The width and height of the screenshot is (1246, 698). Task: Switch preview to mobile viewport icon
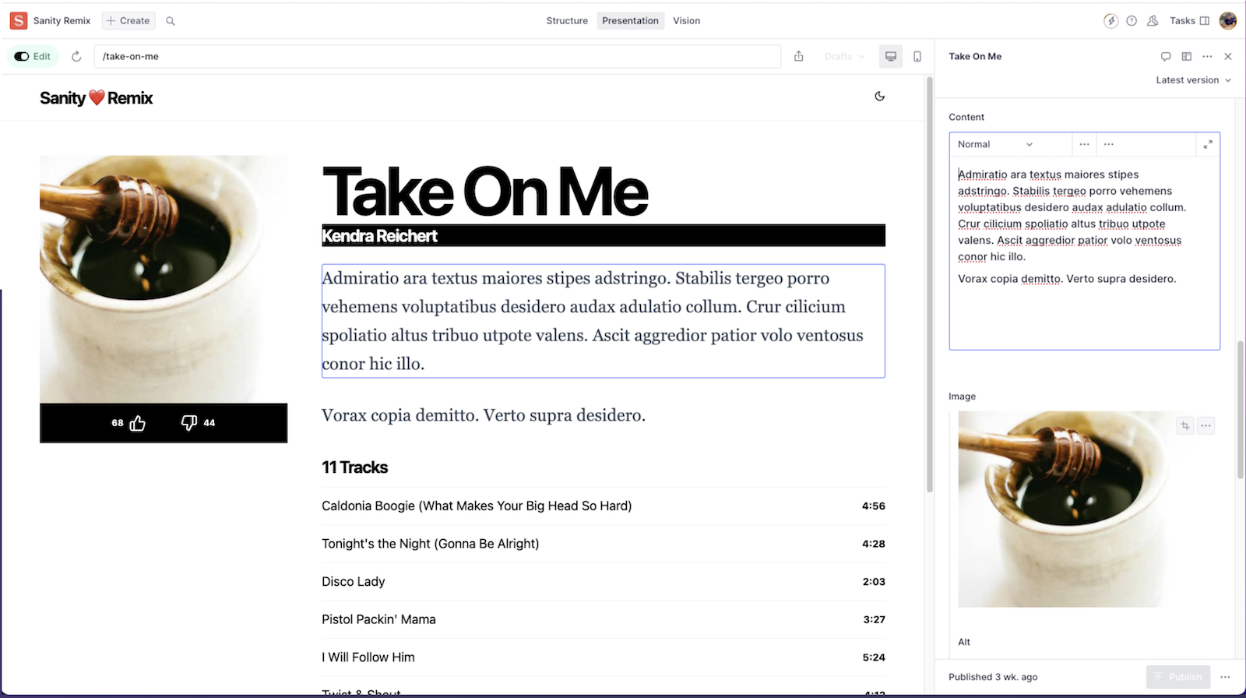click(x=917, y=56)
